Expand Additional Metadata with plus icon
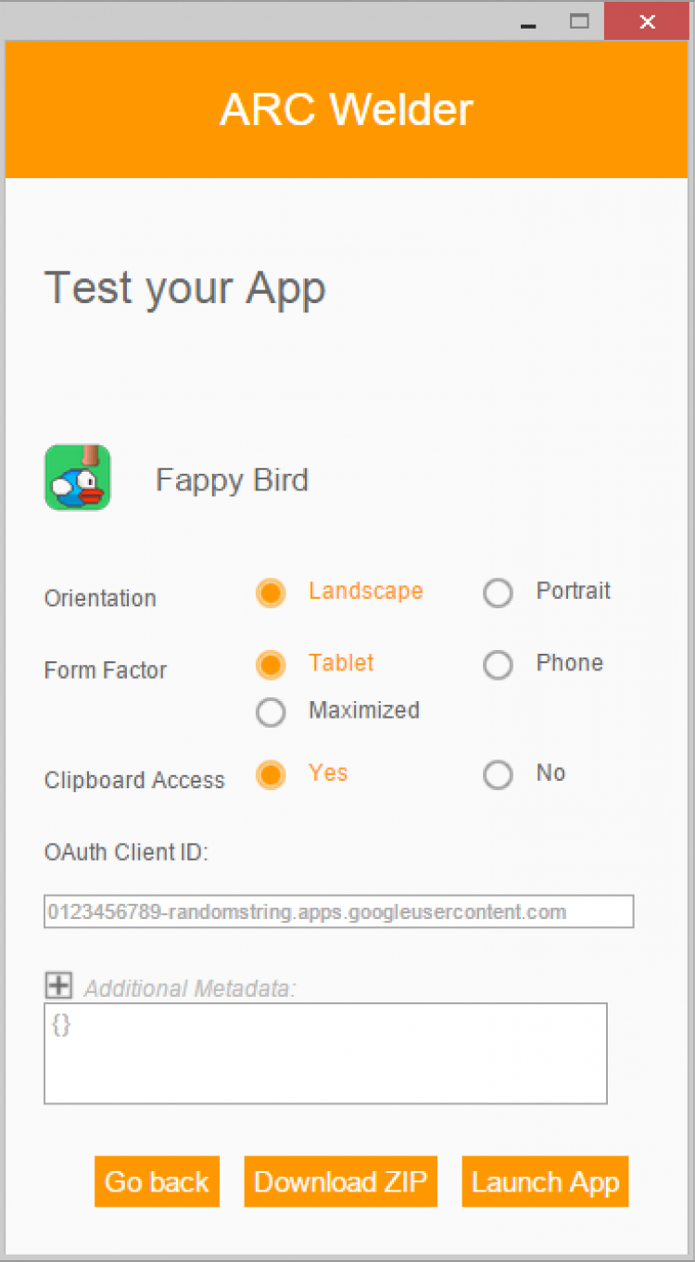 coord(58,985)
